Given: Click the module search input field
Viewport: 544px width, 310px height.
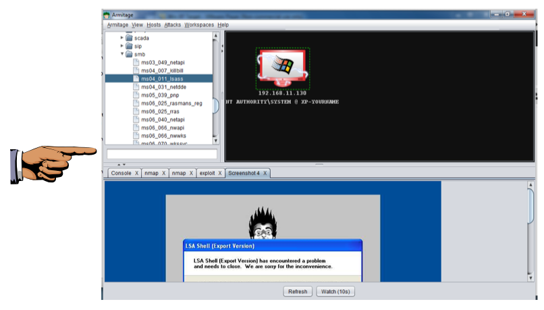Looking at the screenshot, I should coord(162,154).
